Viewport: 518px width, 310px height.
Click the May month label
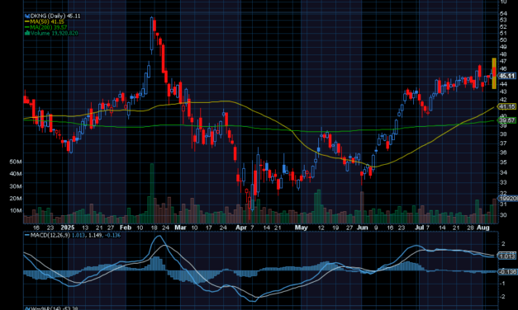[301, 228]
